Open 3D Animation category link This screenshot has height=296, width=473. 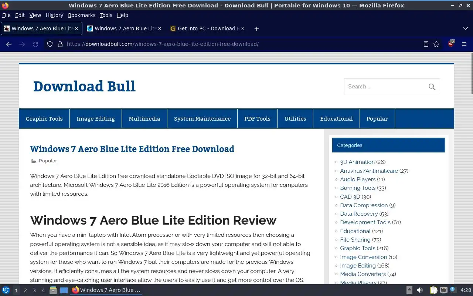click(x=357, y=162)
